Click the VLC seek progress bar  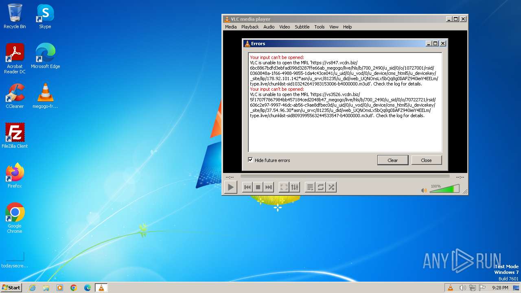[345, 177]
